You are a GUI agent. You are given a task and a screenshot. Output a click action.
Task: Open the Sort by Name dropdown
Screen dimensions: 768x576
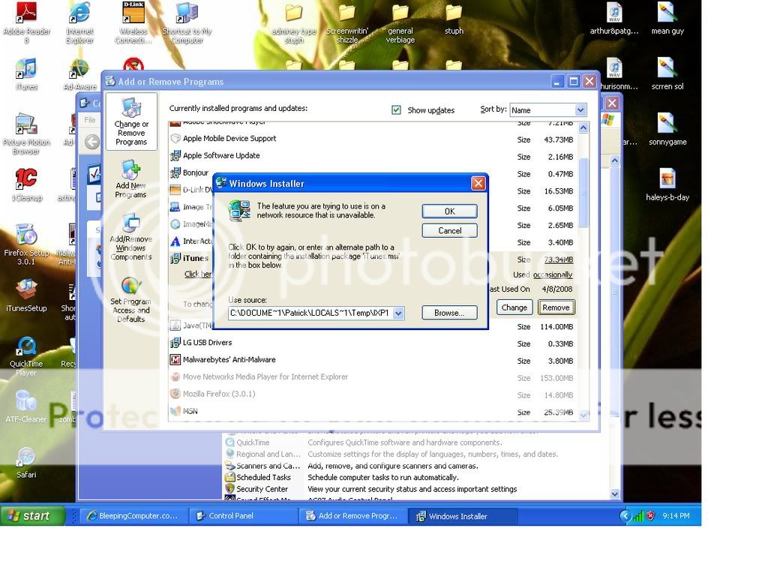(x=580, y=110)
